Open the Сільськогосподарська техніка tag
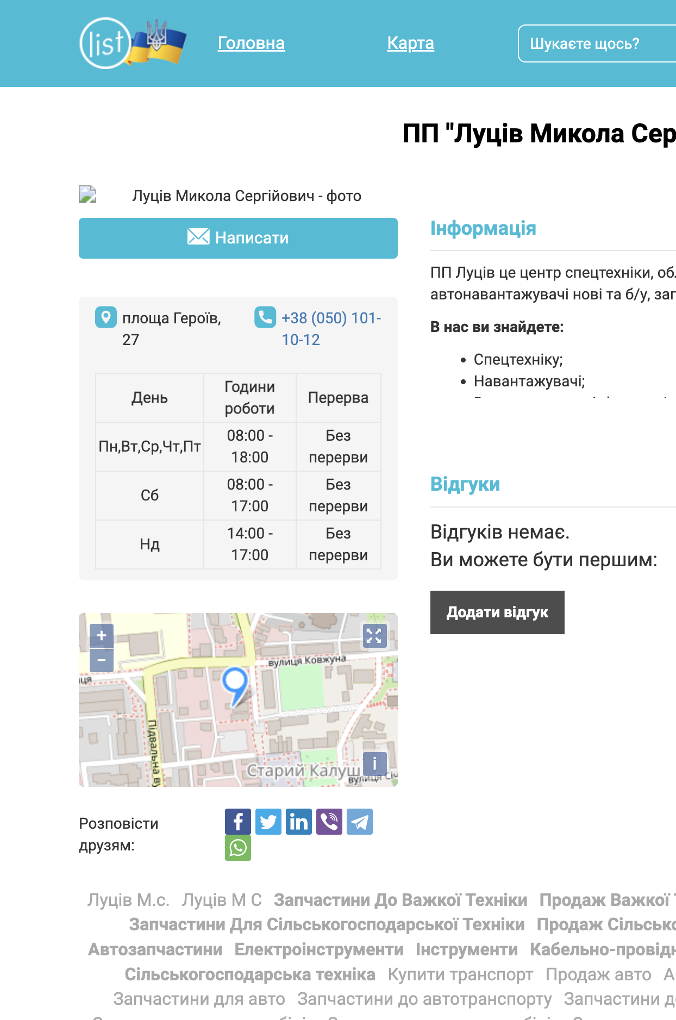676x1020 pixels. (x=250, y=974)
